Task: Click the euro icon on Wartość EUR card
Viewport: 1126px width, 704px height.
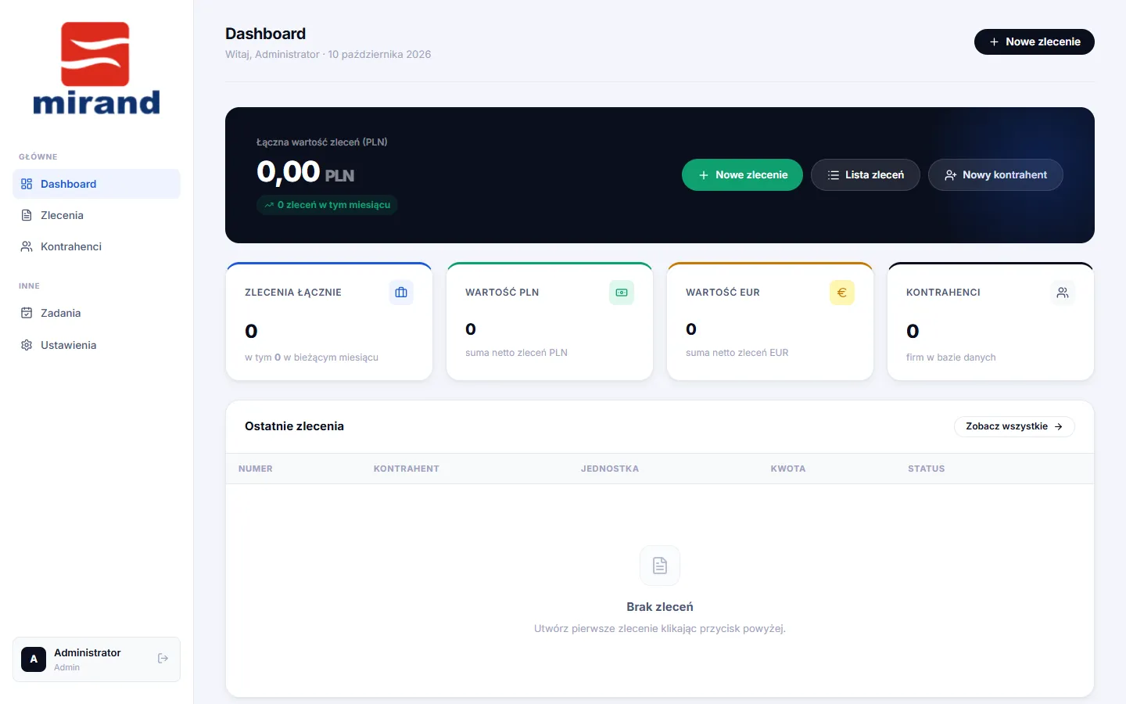Action: pyautogui.click(x=842, y=293)
